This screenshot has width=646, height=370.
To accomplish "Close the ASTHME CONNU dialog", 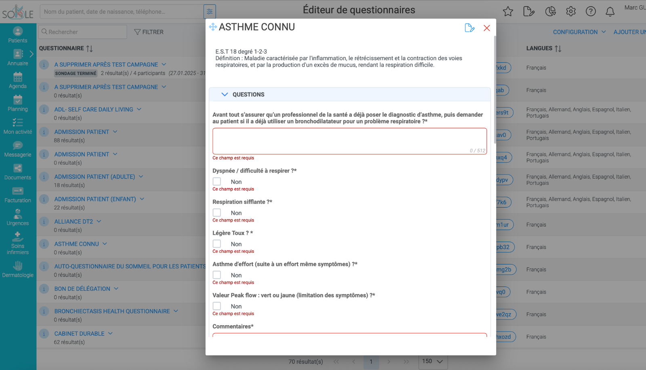I will tap(487, 28).
